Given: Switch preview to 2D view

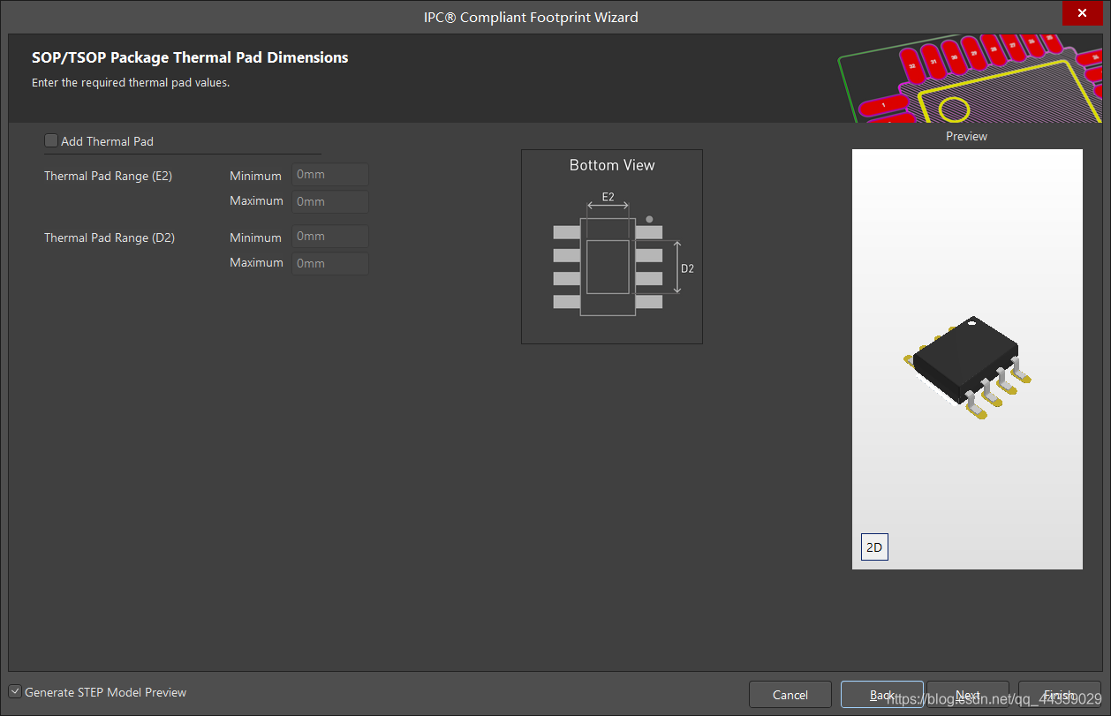Looking at the screenshot, I should click(873, 547).
